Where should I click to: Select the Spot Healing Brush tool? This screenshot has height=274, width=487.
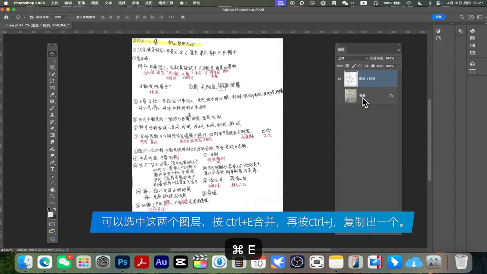coord(52,101)
